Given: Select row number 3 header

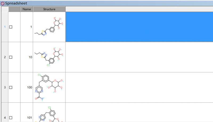Looking at the screenshot, I should pyautogui.click(x=5, y=88).
